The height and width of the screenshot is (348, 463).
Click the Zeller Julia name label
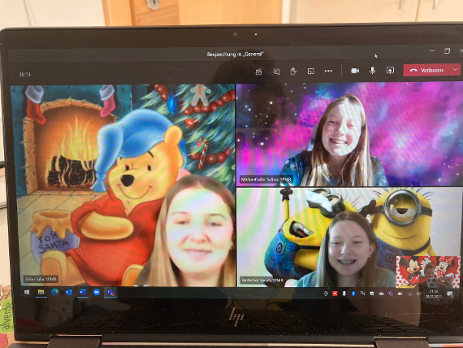(x=41, y=279)
